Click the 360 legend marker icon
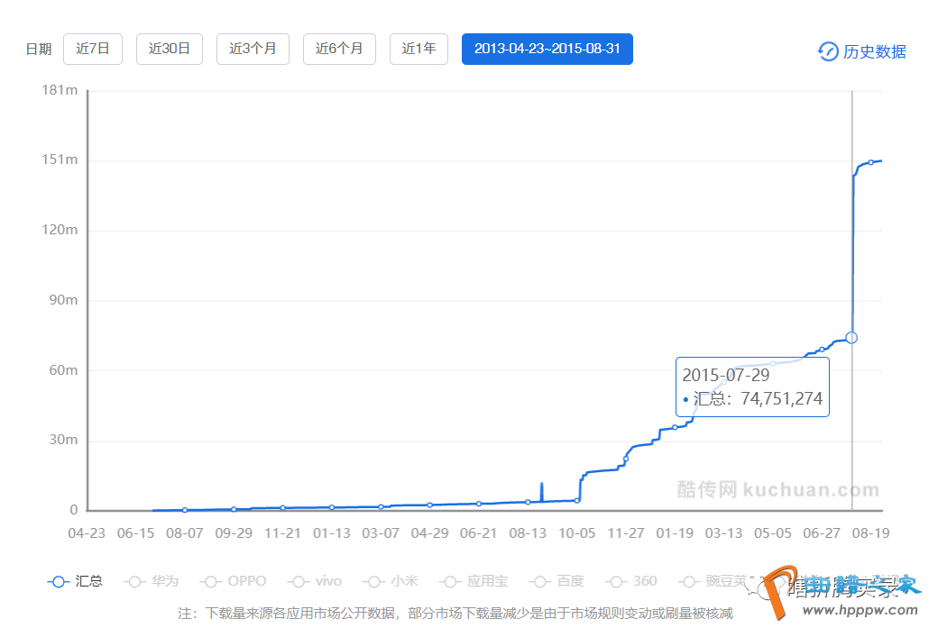The width and height of the screenshot is (929, 628). [x=618, y=581]
